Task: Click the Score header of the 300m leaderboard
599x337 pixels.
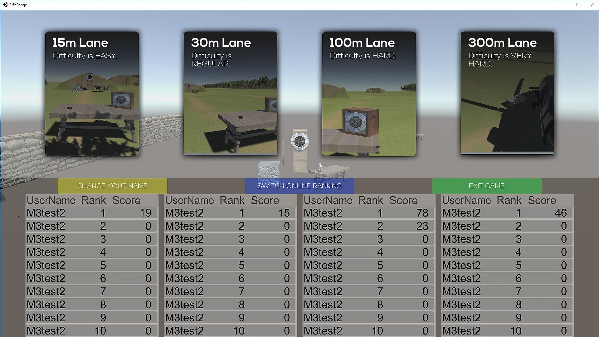Action: 542,200
